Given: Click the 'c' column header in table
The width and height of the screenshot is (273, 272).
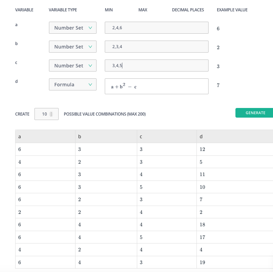Looking at the screenshot, I should (x=167, y=137).
